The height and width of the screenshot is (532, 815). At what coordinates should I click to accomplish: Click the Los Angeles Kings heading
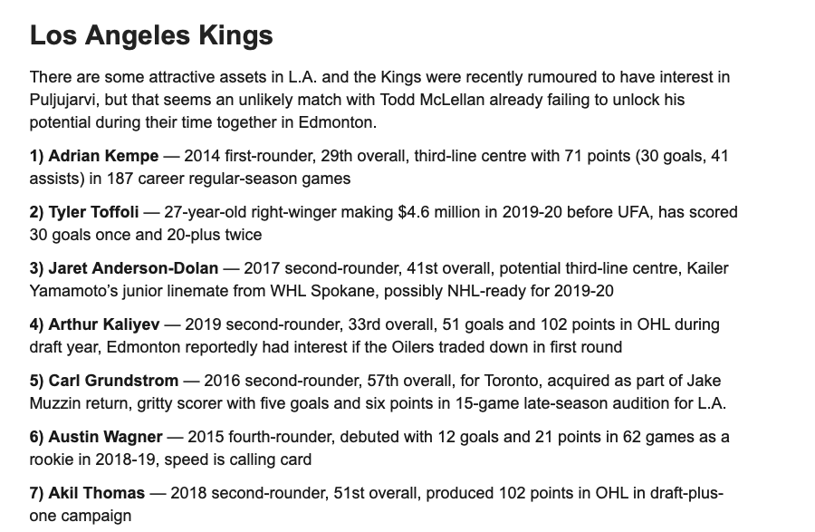(x=151, y=36)
